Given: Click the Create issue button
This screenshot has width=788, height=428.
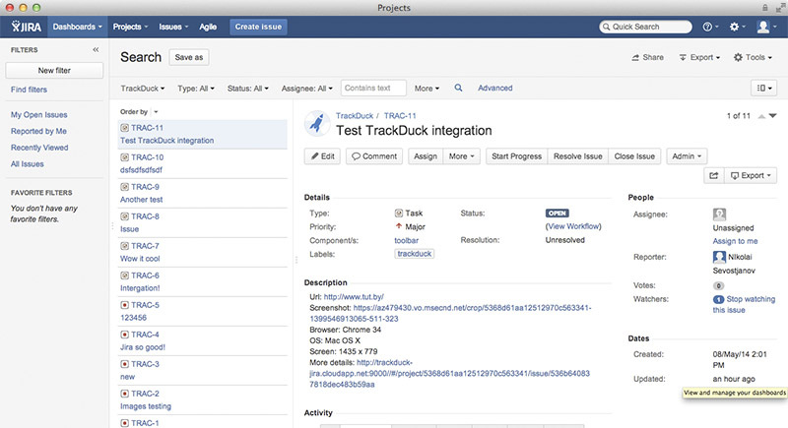Looking at the screenshot, I should coord(258,27).
